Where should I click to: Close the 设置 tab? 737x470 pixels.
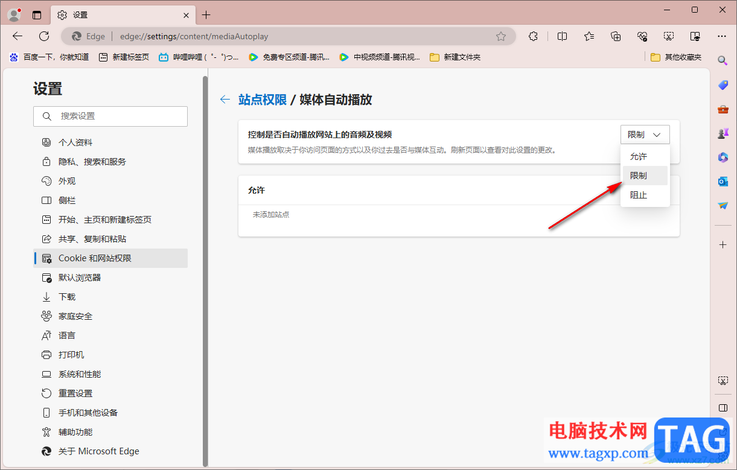click(187, 15)
